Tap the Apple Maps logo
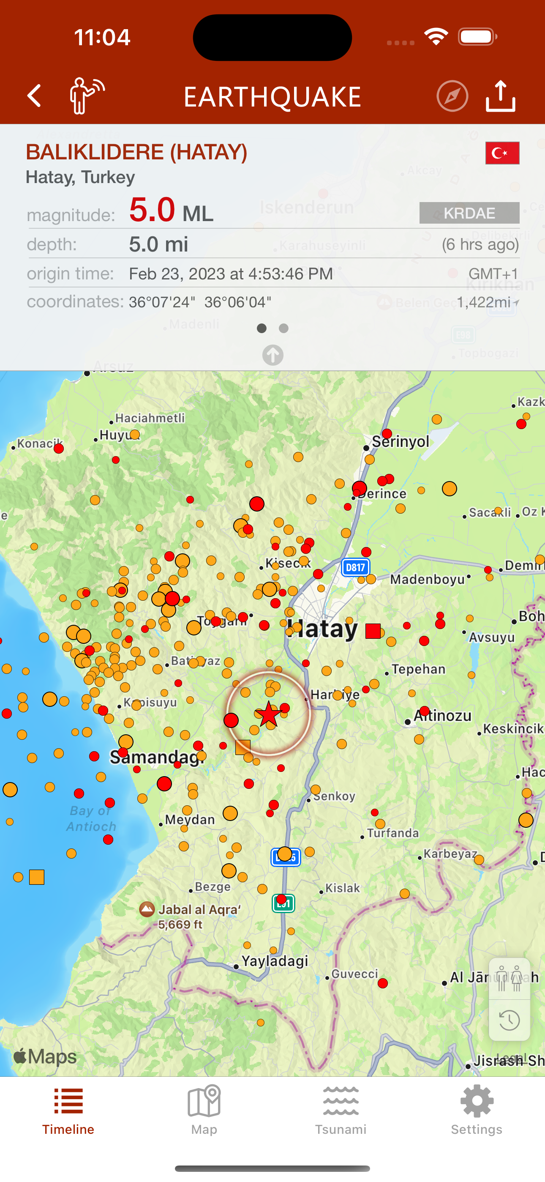Screen dimensions: 545x1182 click(44, 1056)
